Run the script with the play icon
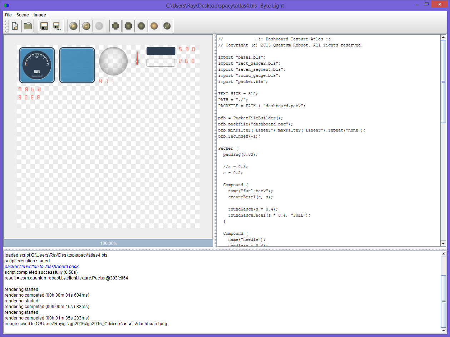 coord(73,26)
